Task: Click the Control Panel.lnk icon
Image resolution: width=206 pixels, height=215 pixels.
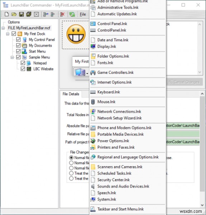Action: pos(93,24)
